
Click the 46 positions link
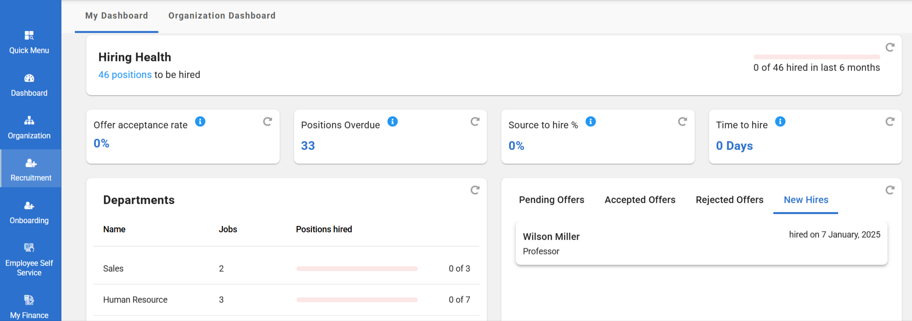(125, 75)
